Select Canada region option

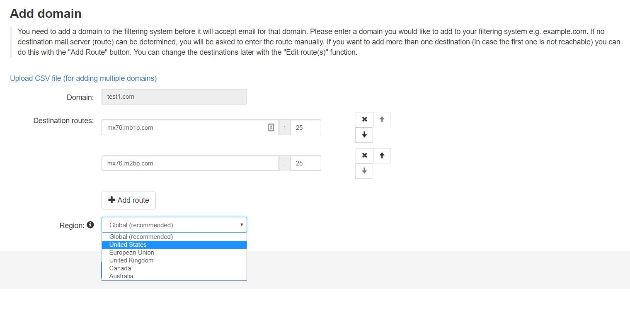tap(120, 268)
